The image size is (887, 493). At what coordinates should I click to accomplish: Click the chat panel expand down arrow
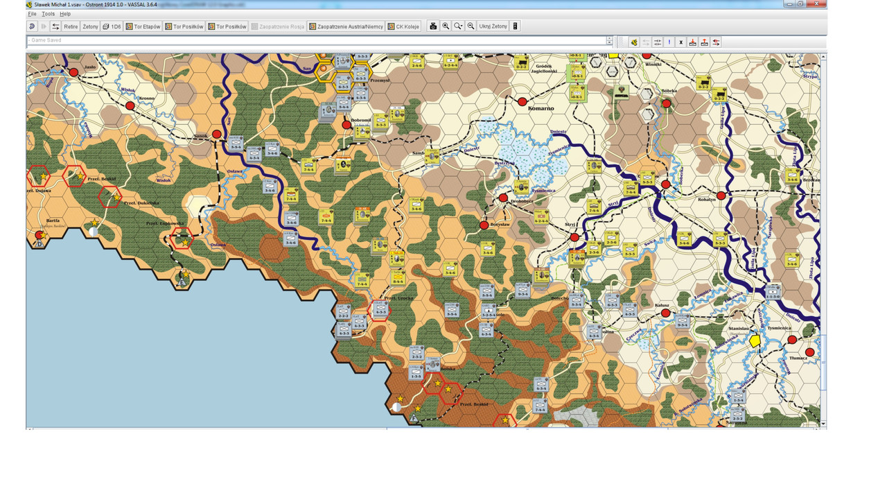[x=609, y=43]
